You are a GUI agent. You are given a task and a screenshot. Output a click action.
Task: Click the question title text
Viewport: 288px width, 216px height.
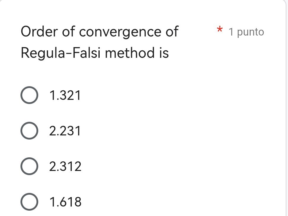pos(99,42)
